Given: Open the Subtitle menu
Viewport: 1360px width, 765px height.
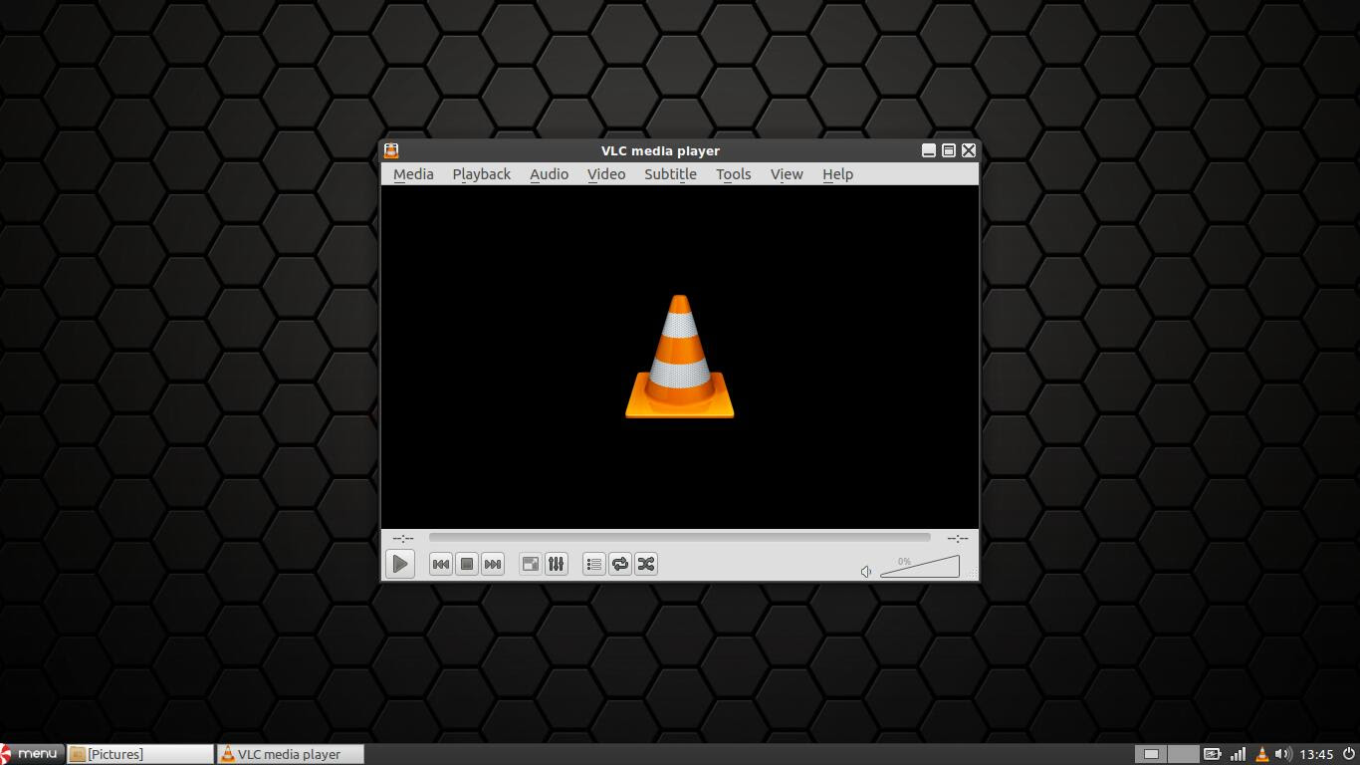Looking at the screenshot, I should [x=670, y=174].
